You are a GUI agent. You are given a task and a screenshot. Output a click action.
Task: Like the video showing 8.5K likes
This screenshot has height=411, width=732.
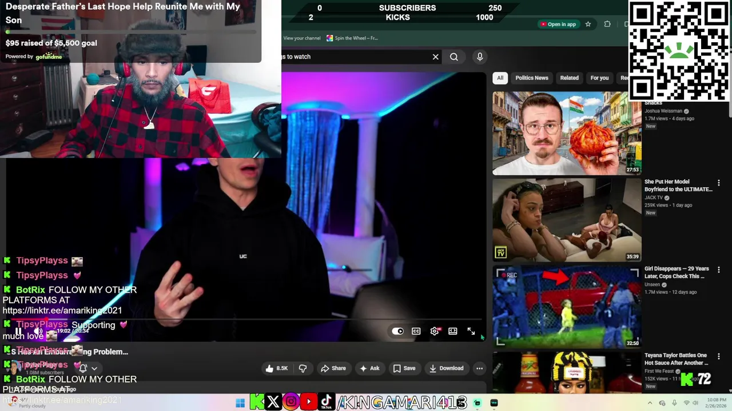pos(277,368)
